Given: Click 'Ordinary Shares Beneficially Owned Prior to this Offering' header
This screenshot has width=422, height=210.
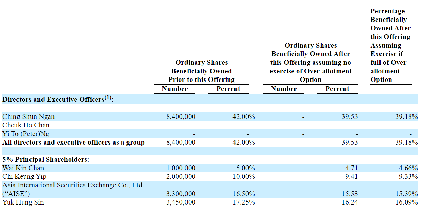Looking at the screenshot, I should 202,71.
